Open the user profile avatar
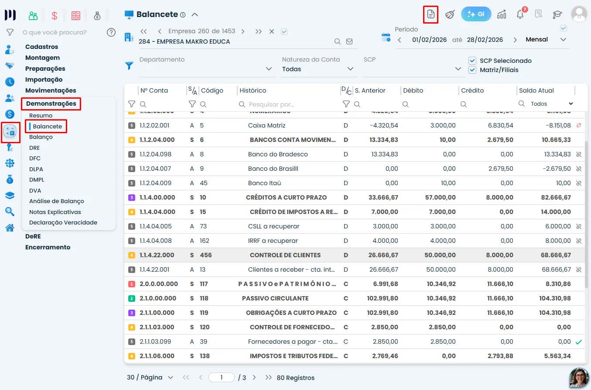The image size is (591, 390). click(579, 14)
